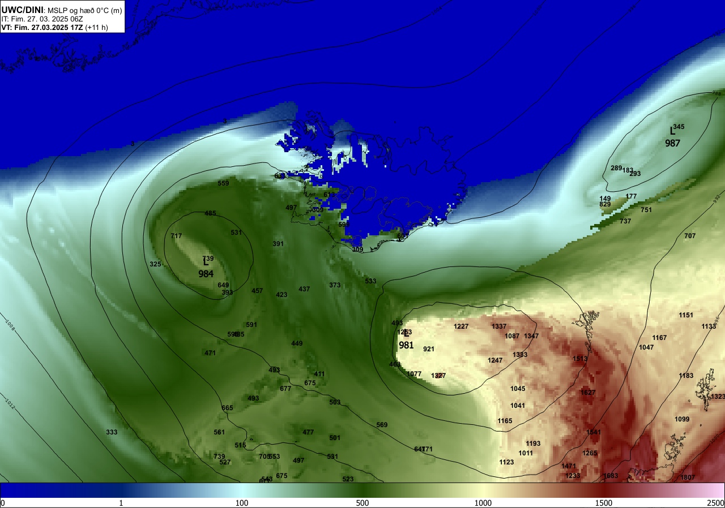Click the 345 height value
This screenshot has width=725, height=508.
679,127
